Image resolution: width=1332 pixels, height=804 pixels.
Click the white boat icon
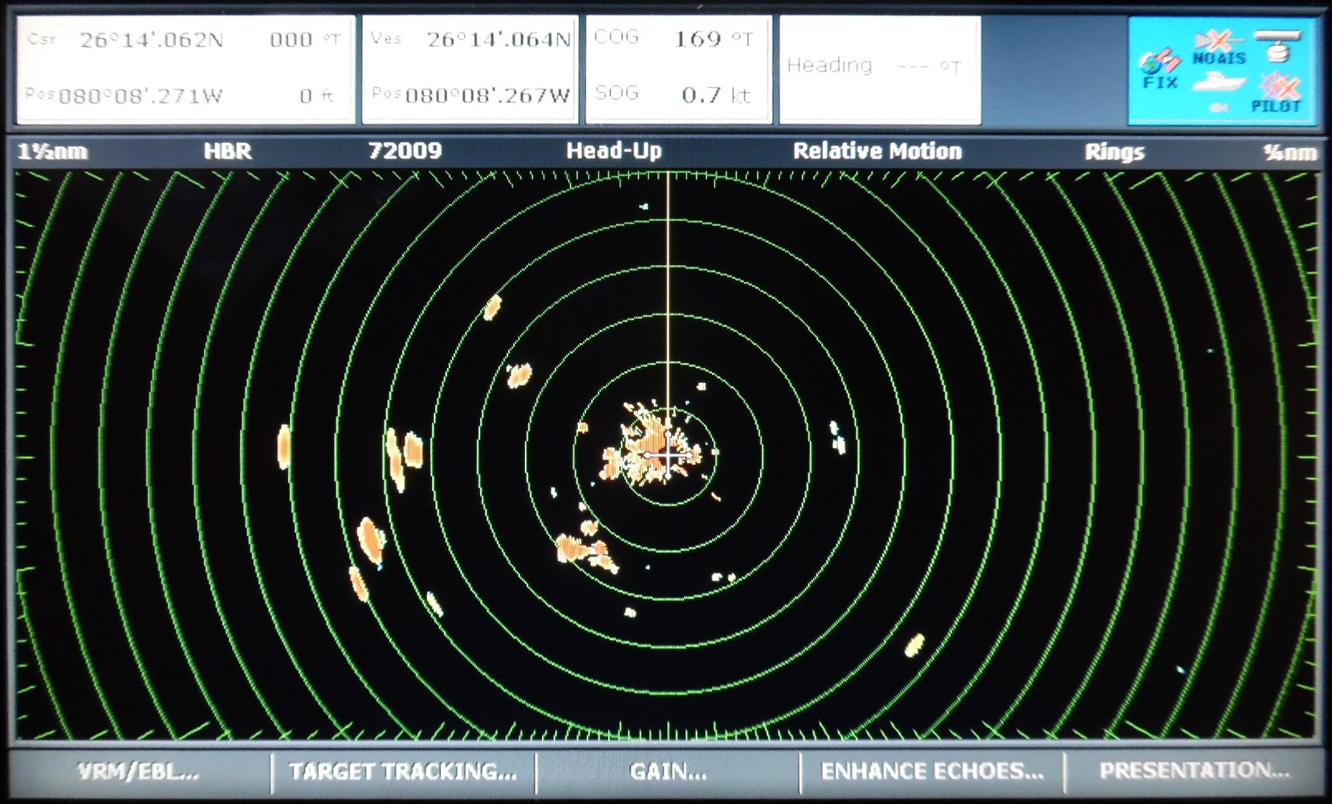[1219, 82]
